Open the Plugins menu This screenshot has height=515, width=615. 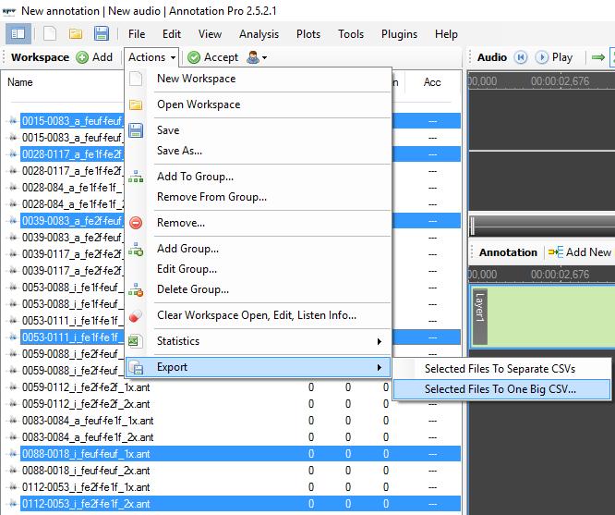coord(399,34)
